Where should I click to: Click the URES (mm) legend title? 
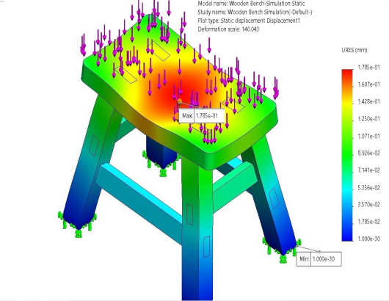pos(355,50)
